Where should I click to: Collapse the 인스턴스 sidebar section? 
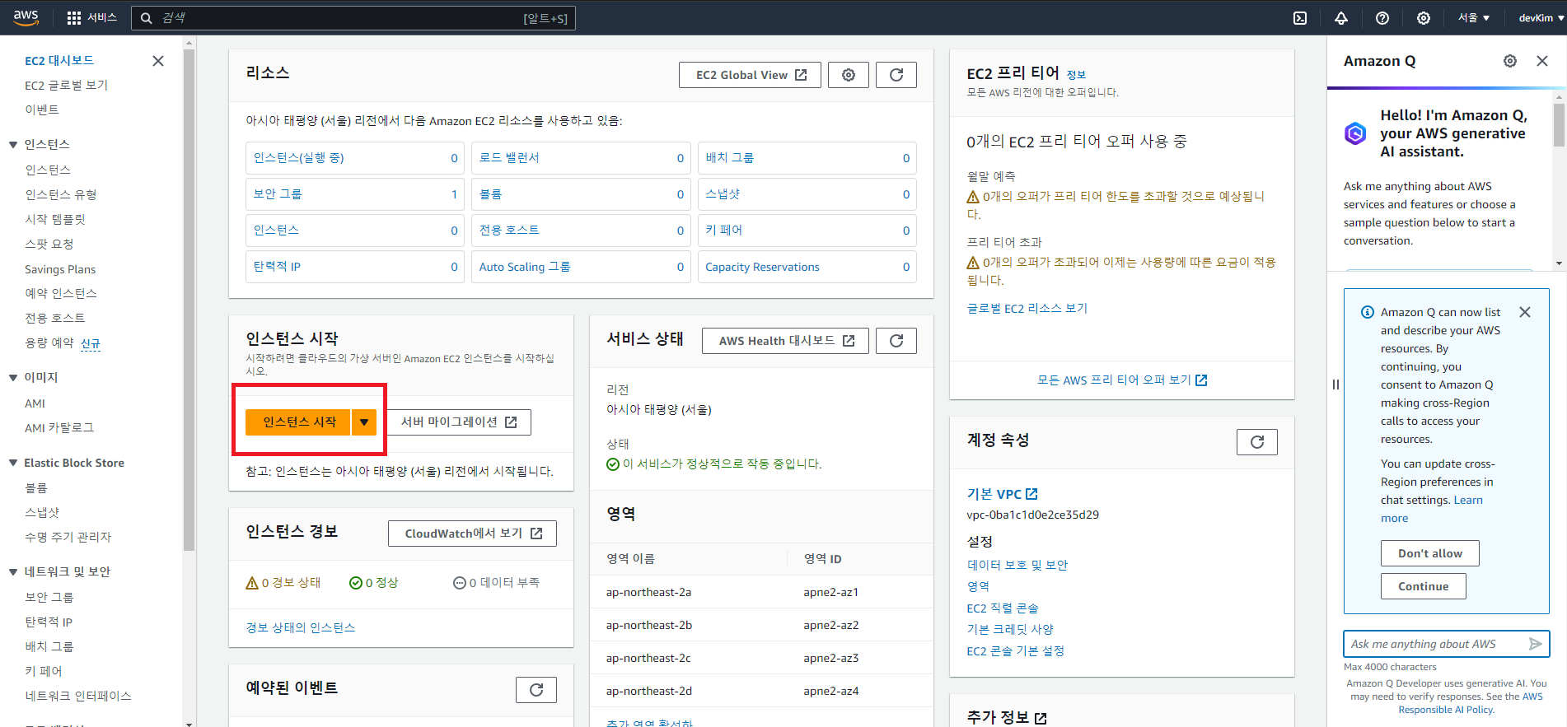[13, 145]
